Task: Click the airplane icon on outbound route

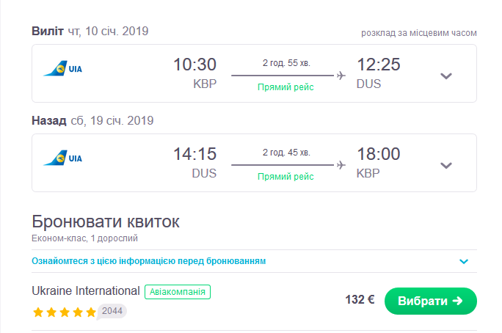Action: 341,75
